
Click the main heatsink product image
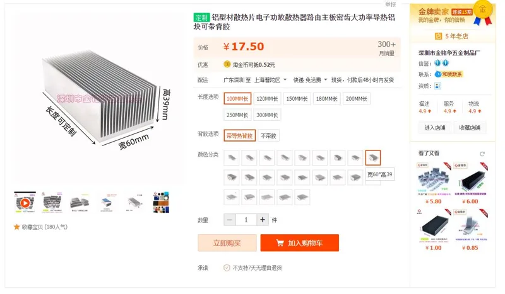99,98
